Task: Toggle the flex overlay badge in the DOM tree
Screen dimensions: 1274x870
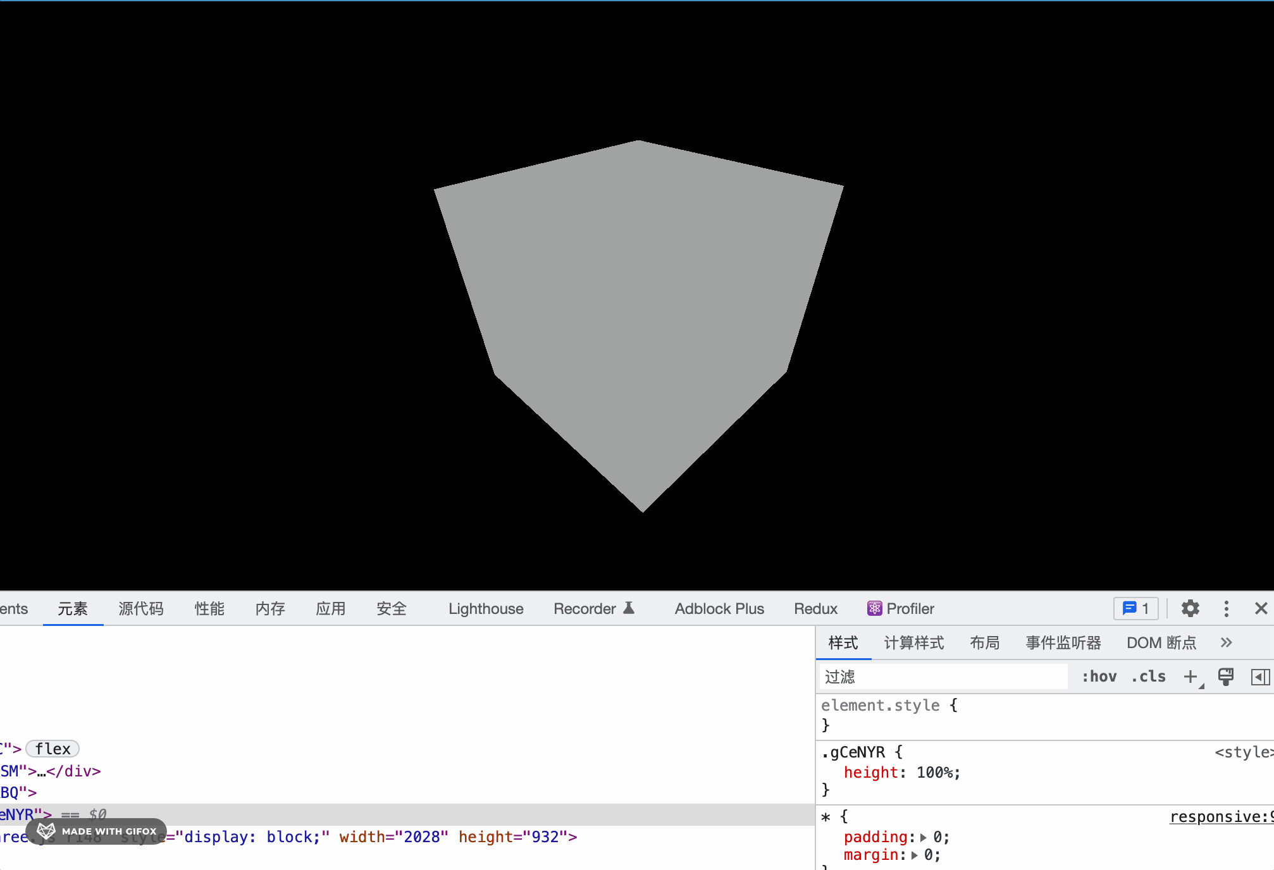Action: (53, 749)
